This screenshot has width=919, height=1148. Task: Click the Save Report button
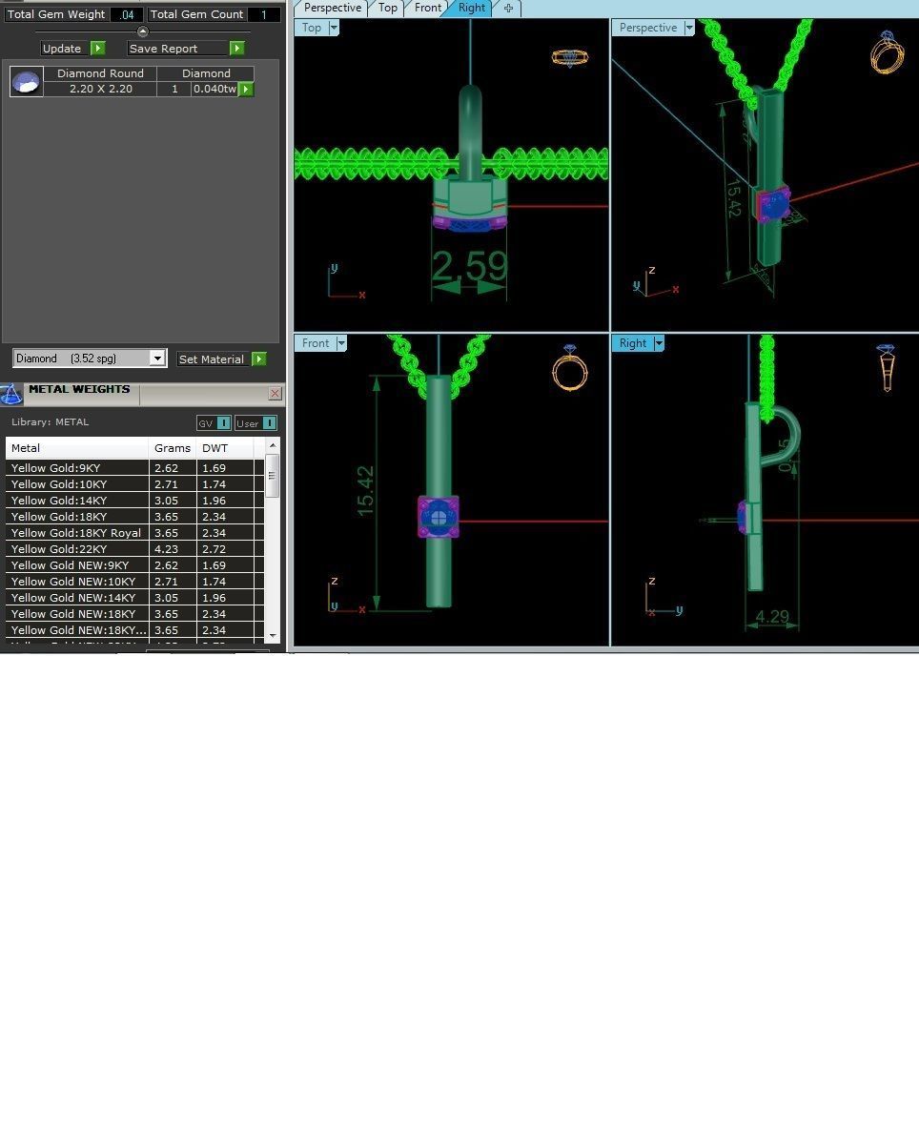(176, 48)
